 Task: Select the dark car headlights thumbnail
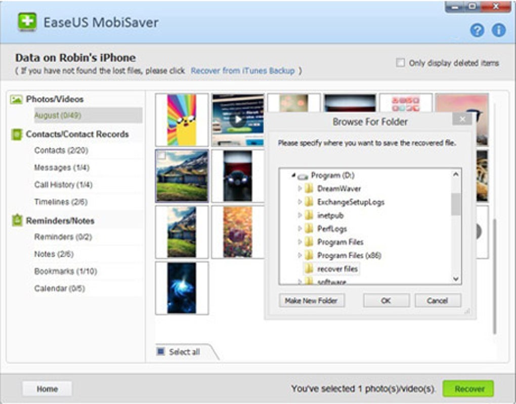point(238,176)
